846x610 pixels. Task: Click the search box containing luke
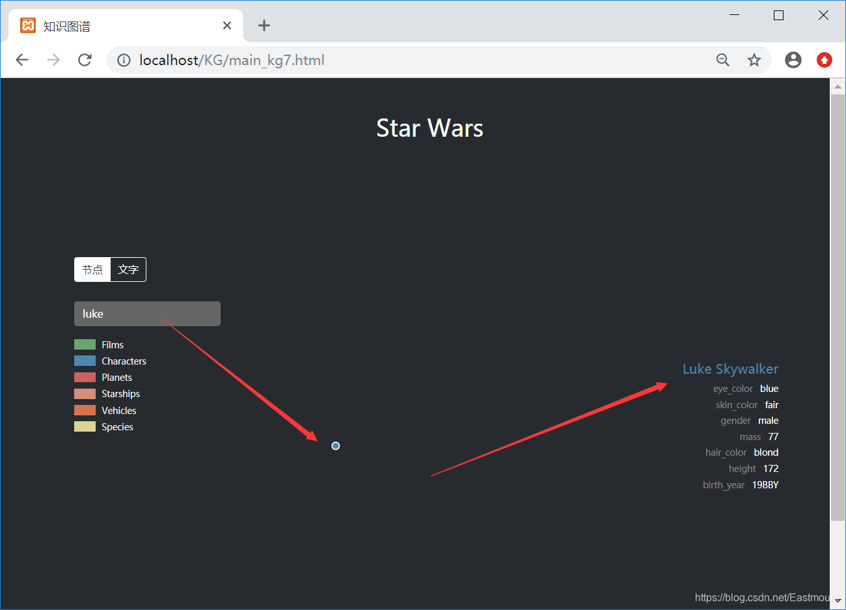pyautogui.click(x=147, y=314)
